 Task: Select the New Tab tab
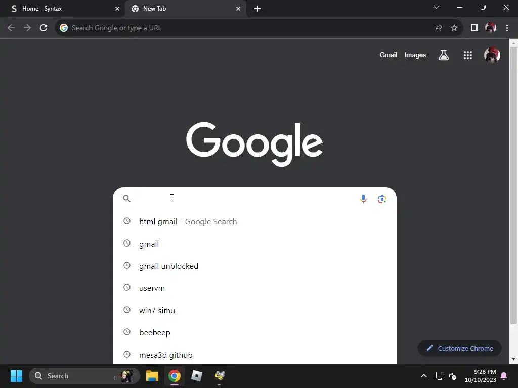click(x=185, y=9)
